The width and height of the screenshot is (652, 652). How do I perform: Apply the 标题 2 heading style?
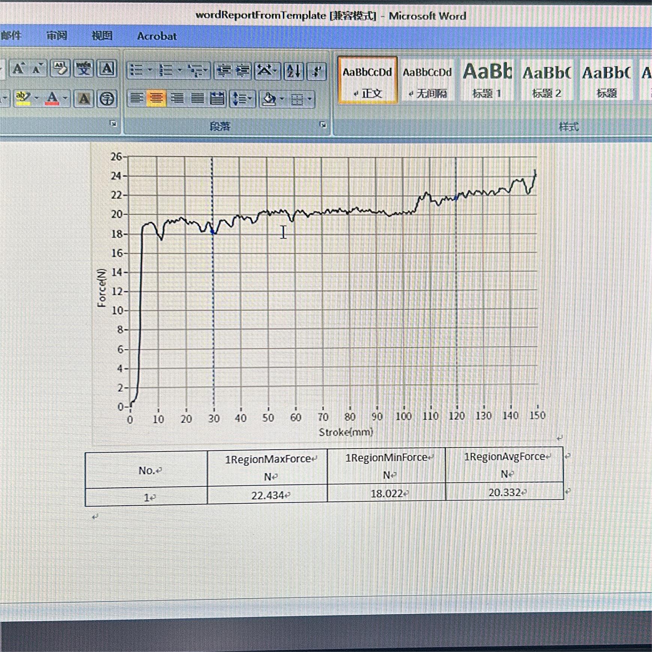(547, 81)
